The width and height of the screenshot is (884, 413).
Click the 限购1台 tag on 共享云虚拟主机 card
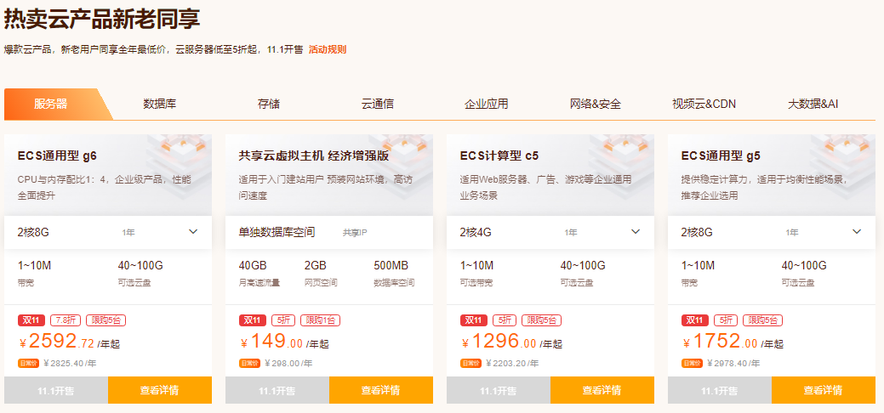pos(319,320)
